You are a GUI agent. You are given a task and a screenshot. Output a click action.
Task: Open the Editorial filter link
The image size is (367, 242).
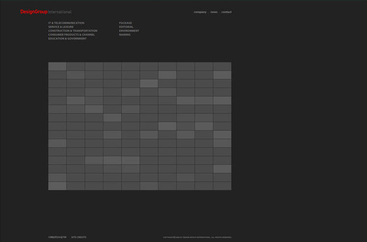126,27
